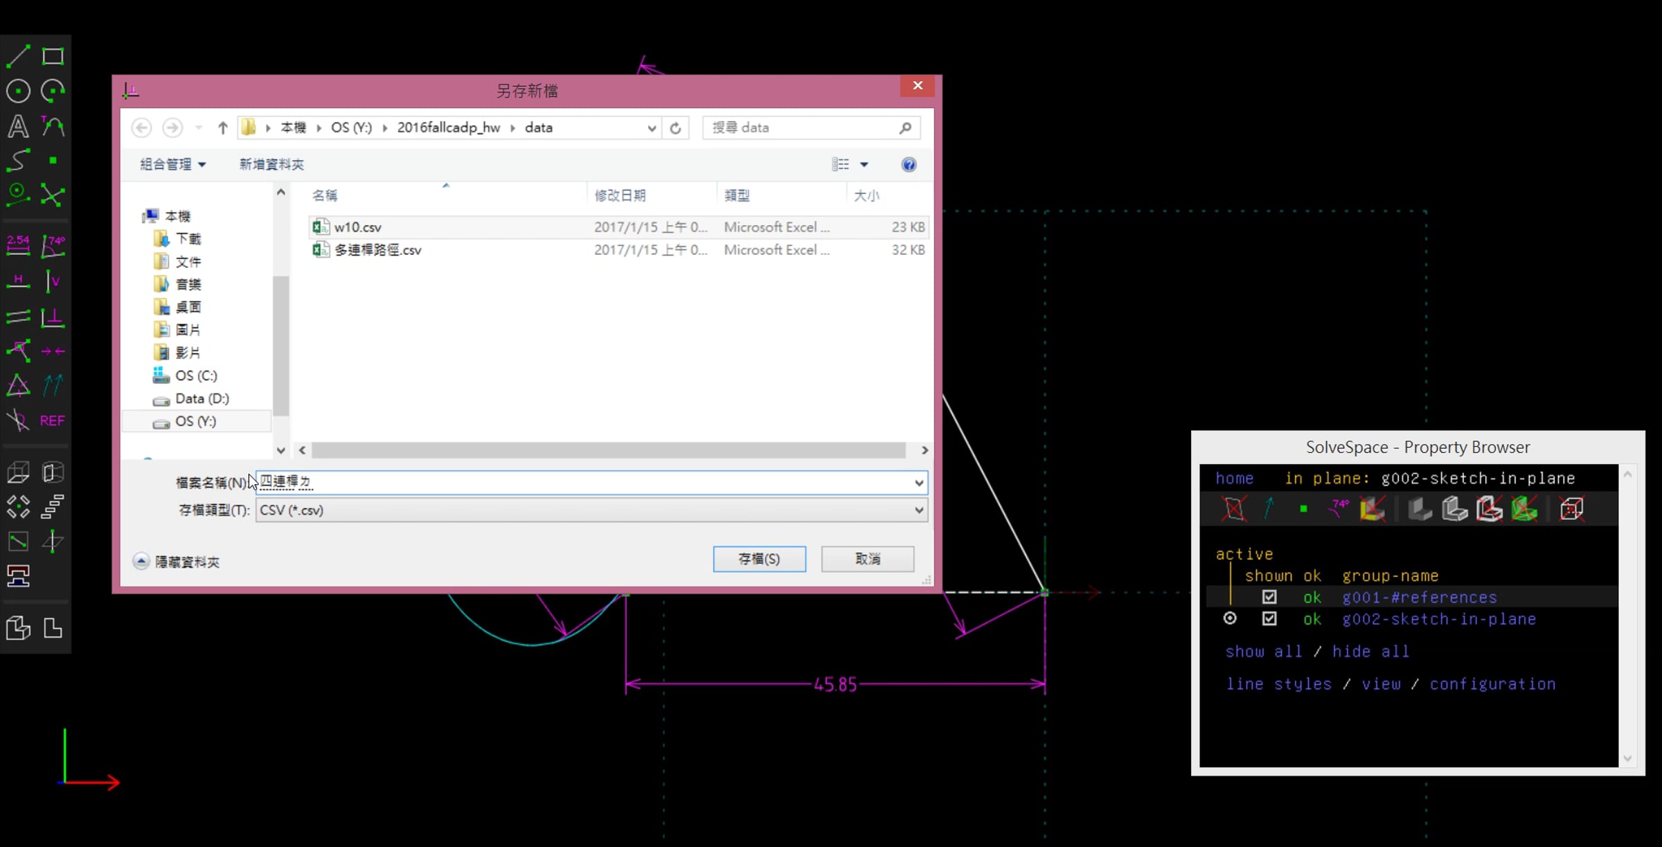
Task: Select the circle sketch tool
Action: [x=18, y=91]
